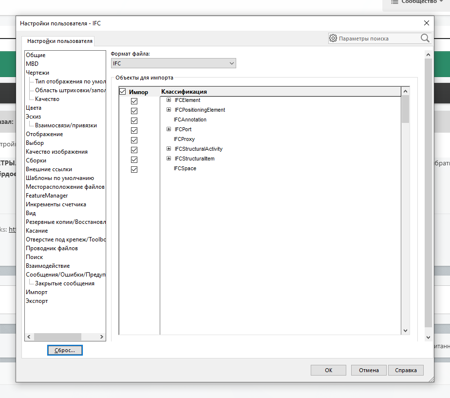Viewport: 450px width, 398px height.
Task: Disable import for IFCProxy checkbox
Action: [x=134, y=140]
